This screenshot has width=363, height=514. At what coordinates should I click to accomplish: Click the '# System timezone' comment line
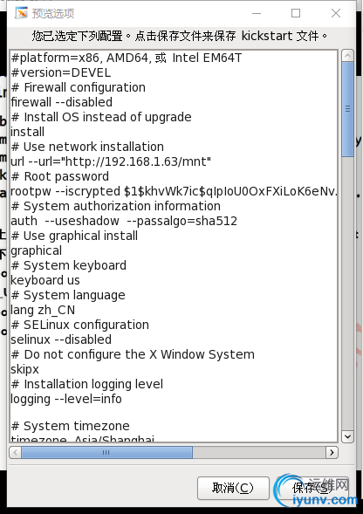[70, 426]
